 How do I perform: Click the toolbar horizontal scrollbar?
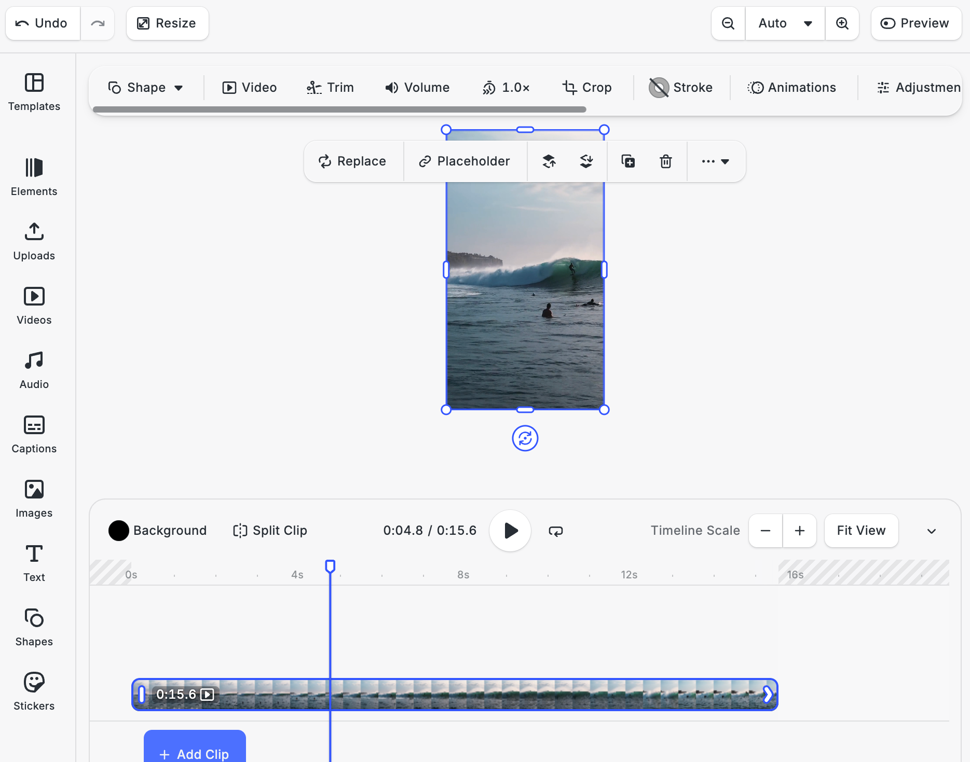pos(339,109)
